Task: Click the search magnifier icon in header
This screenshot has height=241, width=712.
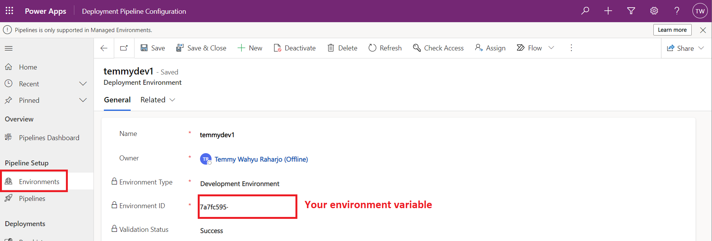Action: [x=585, y=11]
